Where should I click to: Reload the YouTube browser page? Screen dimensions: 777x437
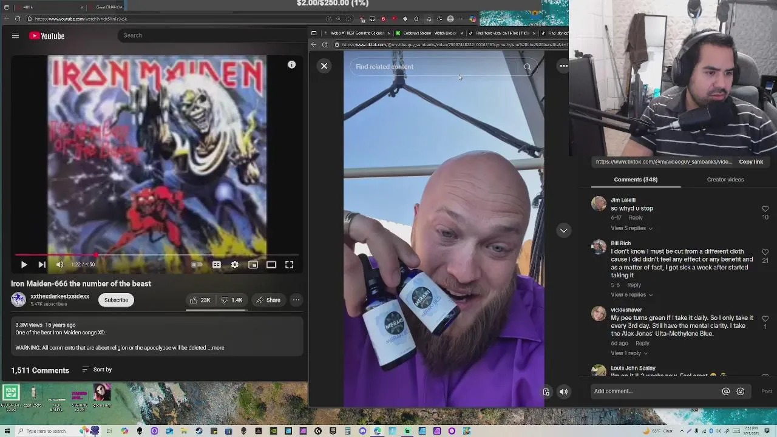18,19
